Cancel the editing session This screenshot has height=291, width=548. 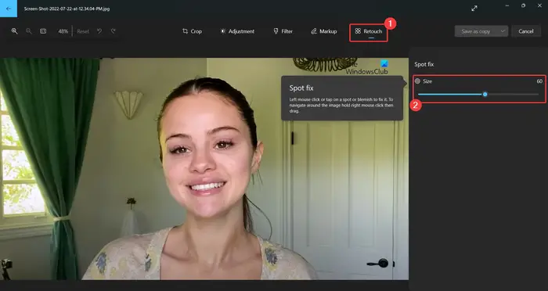(525, 31)
